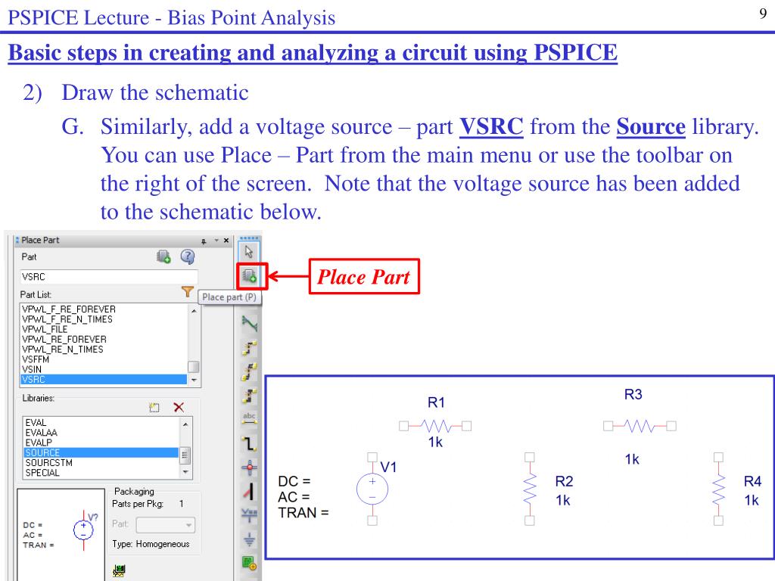775x581 pixels.
Task: Click the libraries list scroll down arrow
Action: [185, 472]
